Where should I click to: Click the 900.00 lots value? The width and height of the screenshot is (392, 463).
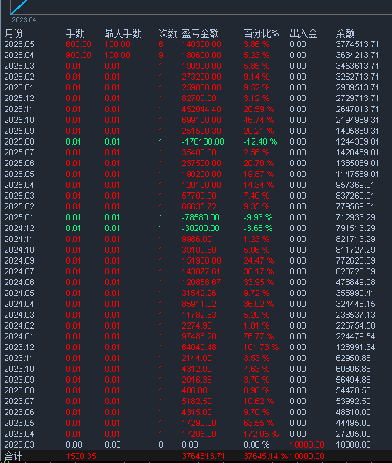point(79,55)
